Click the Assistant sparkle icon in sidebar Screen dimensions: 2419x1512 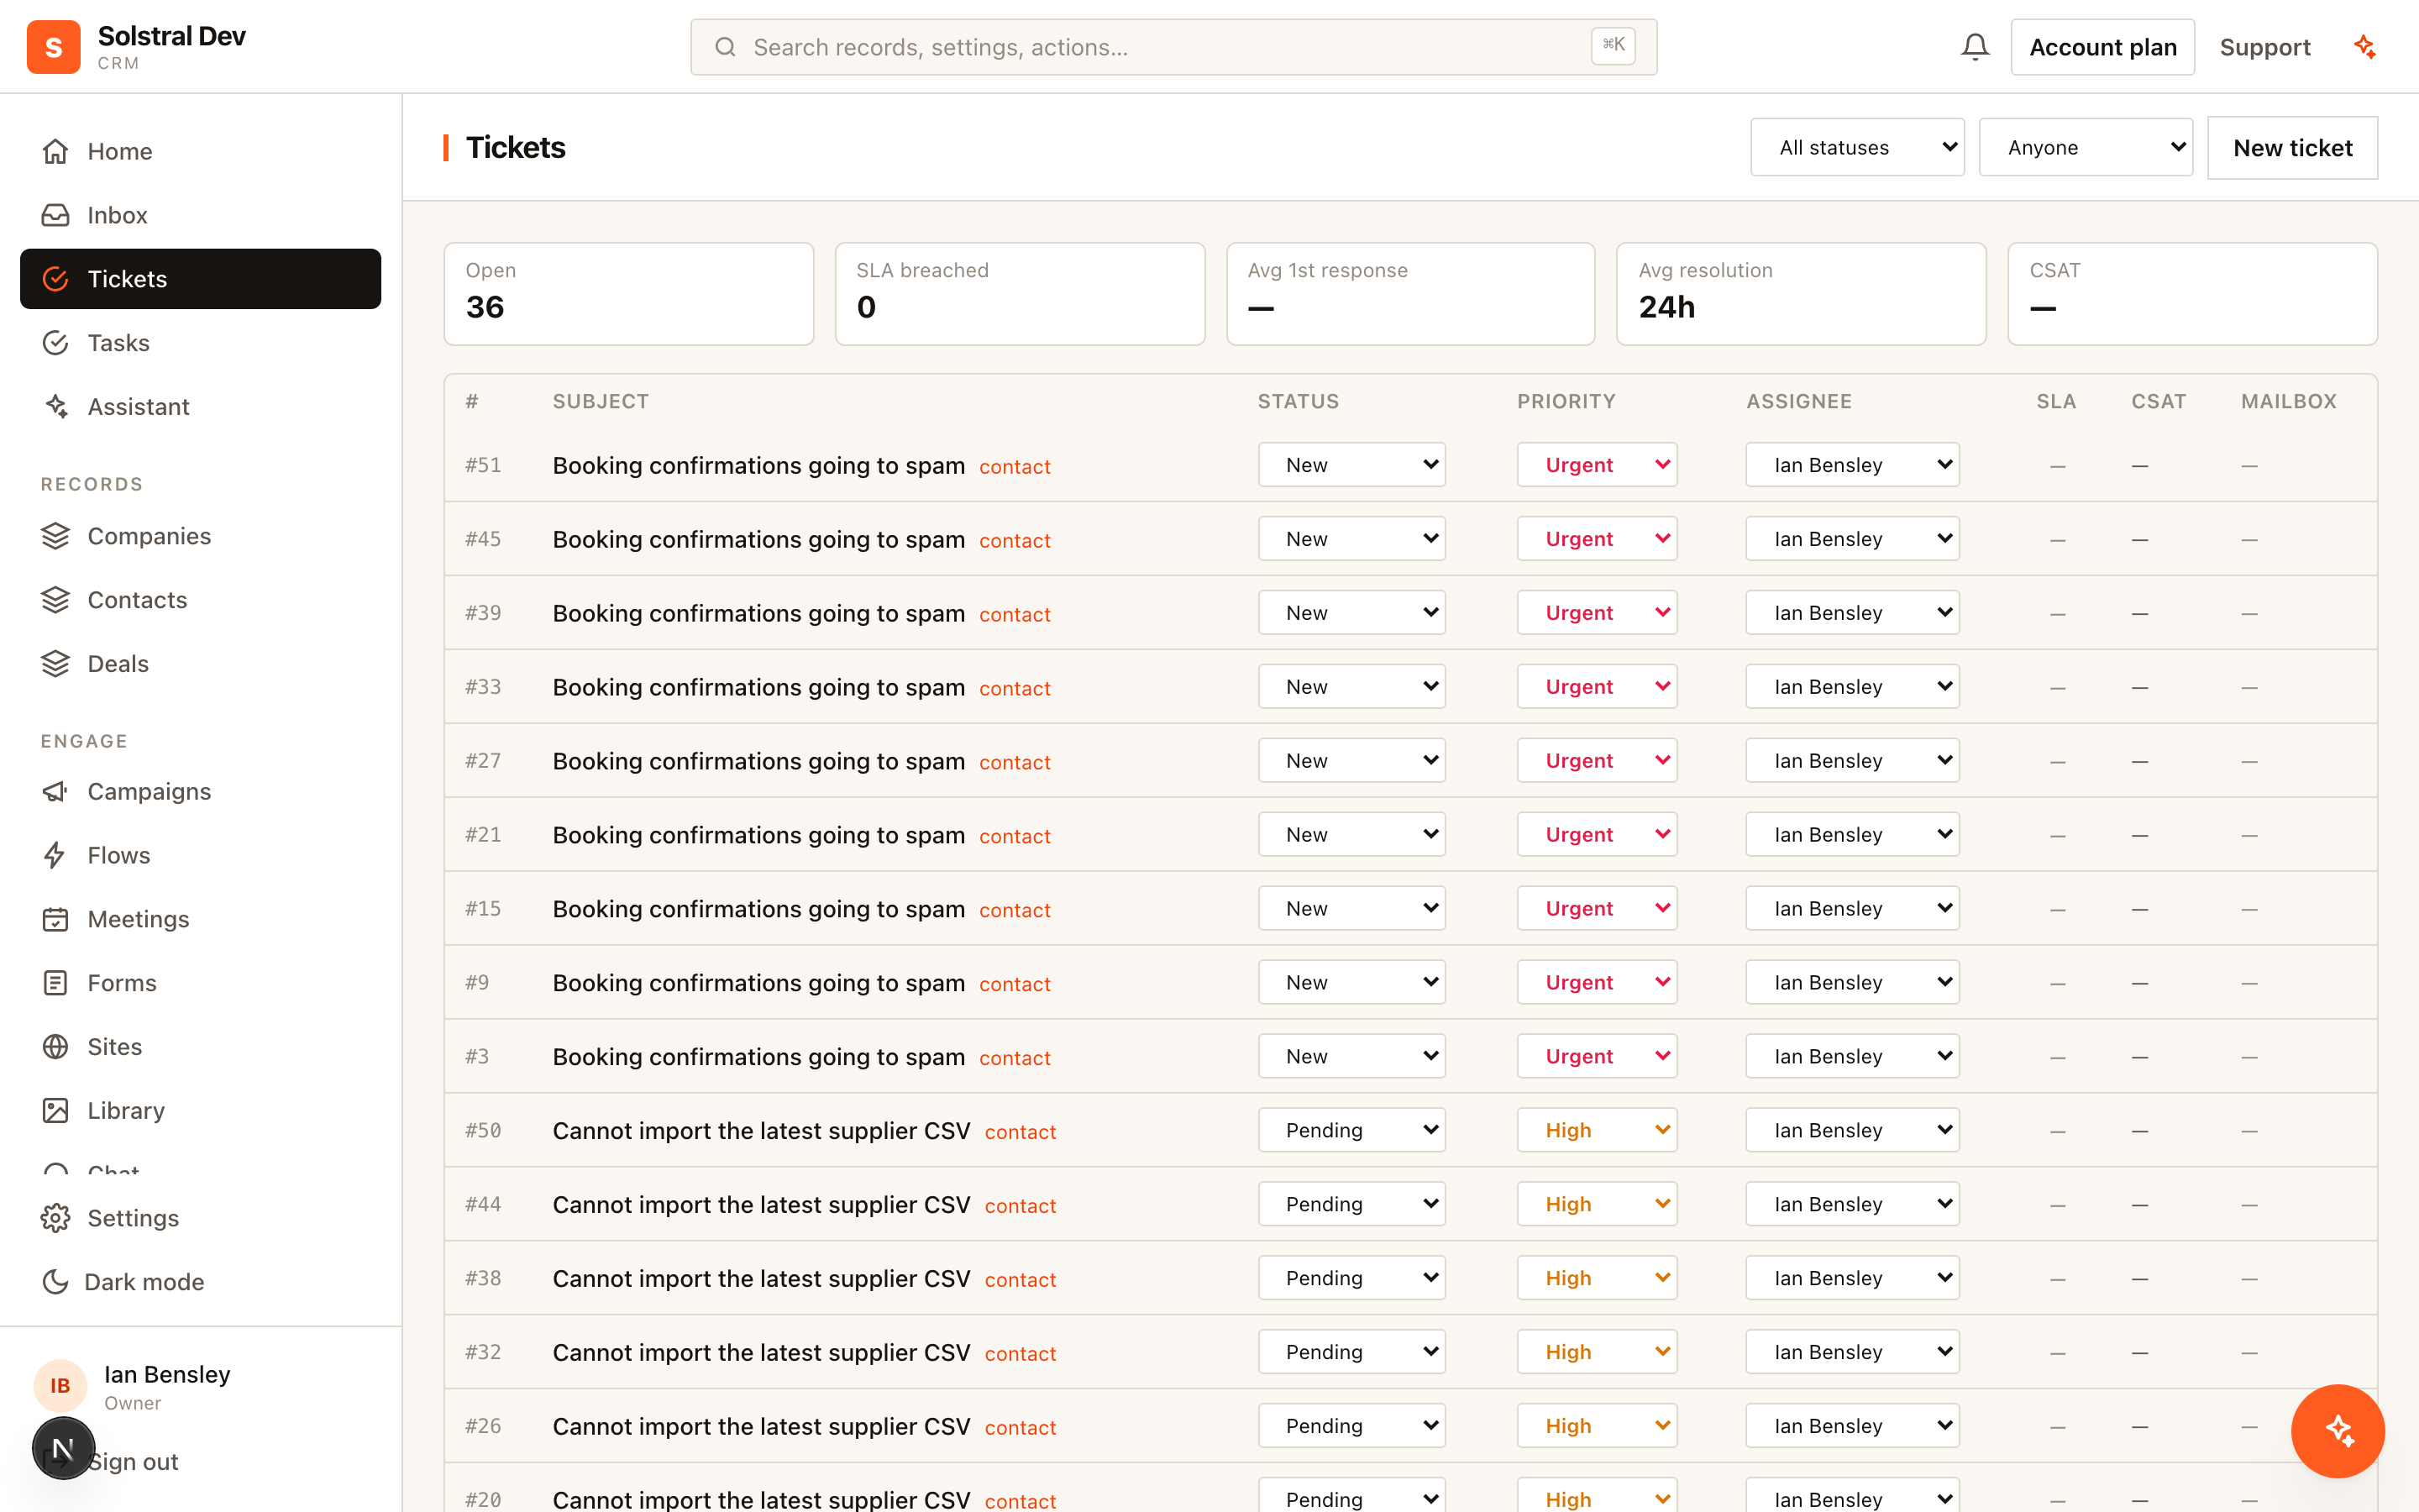click(x=56, y=407)
